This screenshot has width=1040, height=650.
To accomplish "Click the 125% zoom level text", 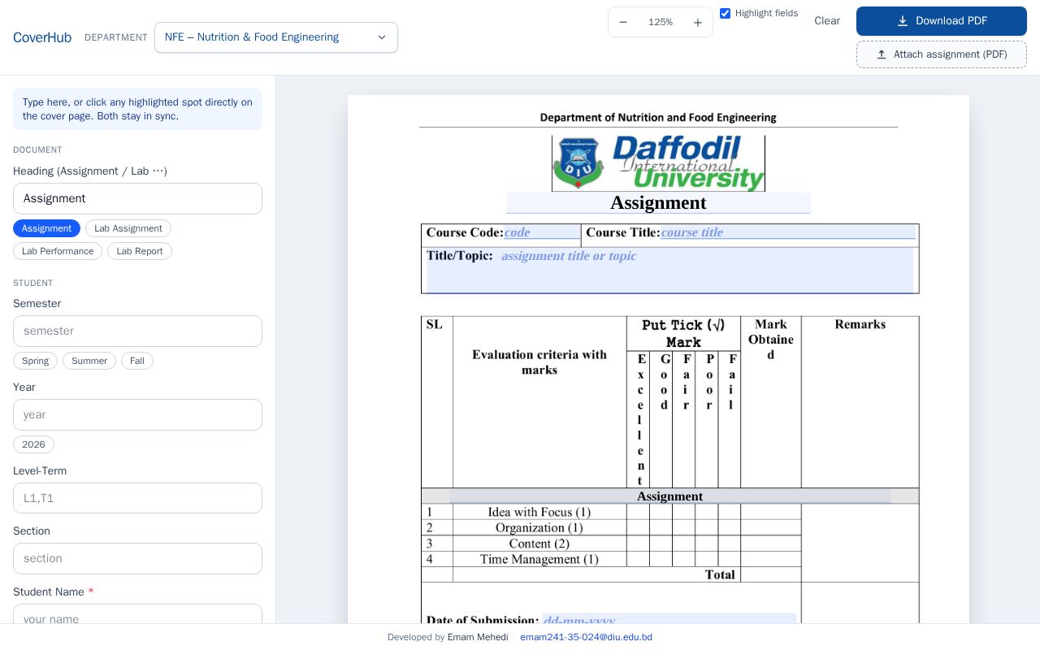I will pyautogui.click(x=661, y=22).
